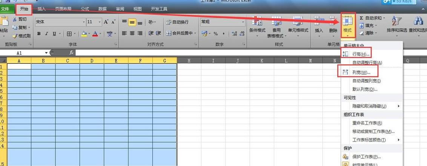The width and height of the screenshot is (427, 166).
Task: Choose AutoFit Row Height (自动调整行高)
Action: (x=372, y=63)
